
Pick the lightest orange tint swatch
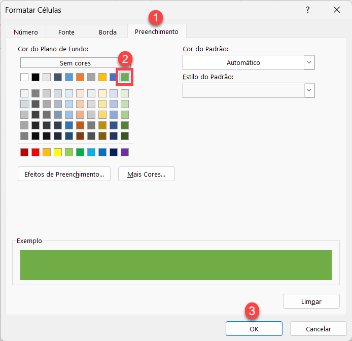click(x=80, y=93)
